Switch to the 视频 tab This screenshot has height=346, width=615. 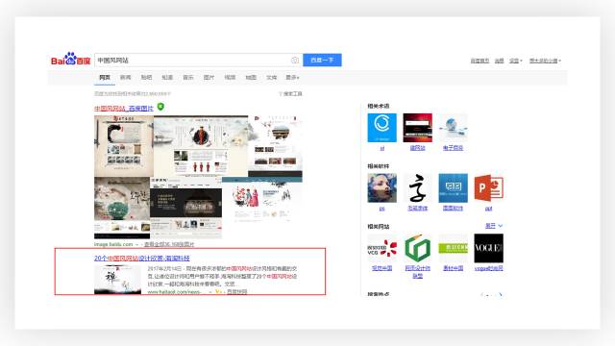point(230,77)
